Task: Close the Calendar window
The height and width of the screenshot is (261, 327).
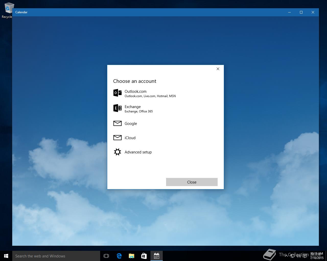Action: coord(313,12)
